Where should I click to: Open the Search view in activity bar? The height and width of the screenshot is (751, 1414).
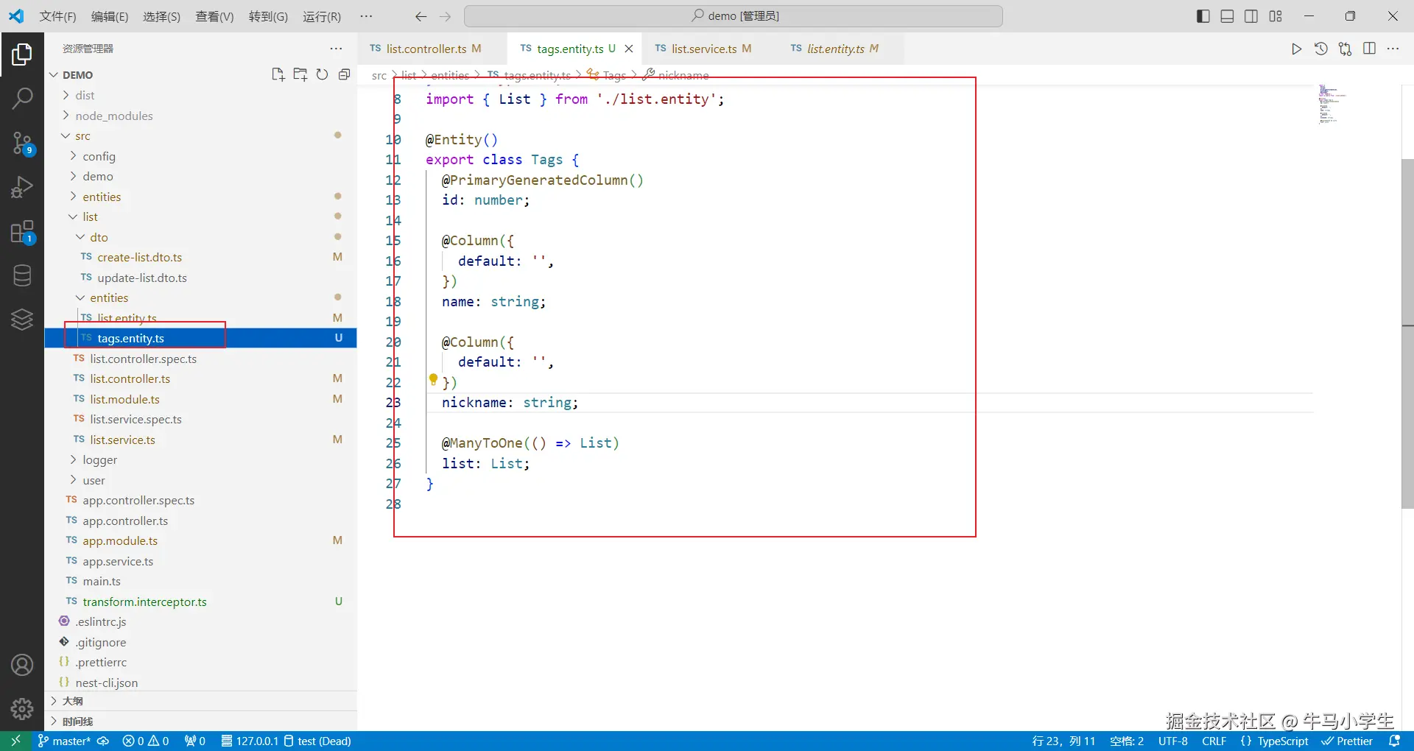[x=22, y=98]
